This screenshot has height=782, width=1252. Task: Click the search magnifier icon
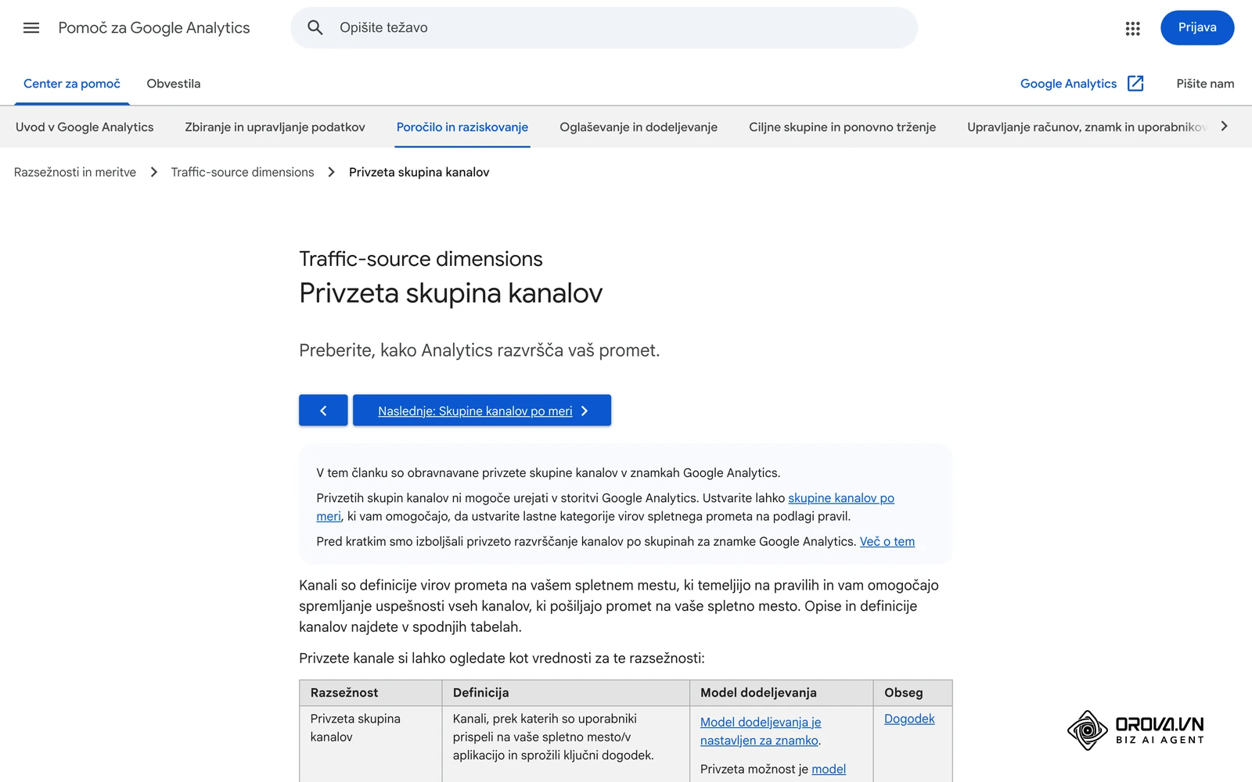(315, 28)
